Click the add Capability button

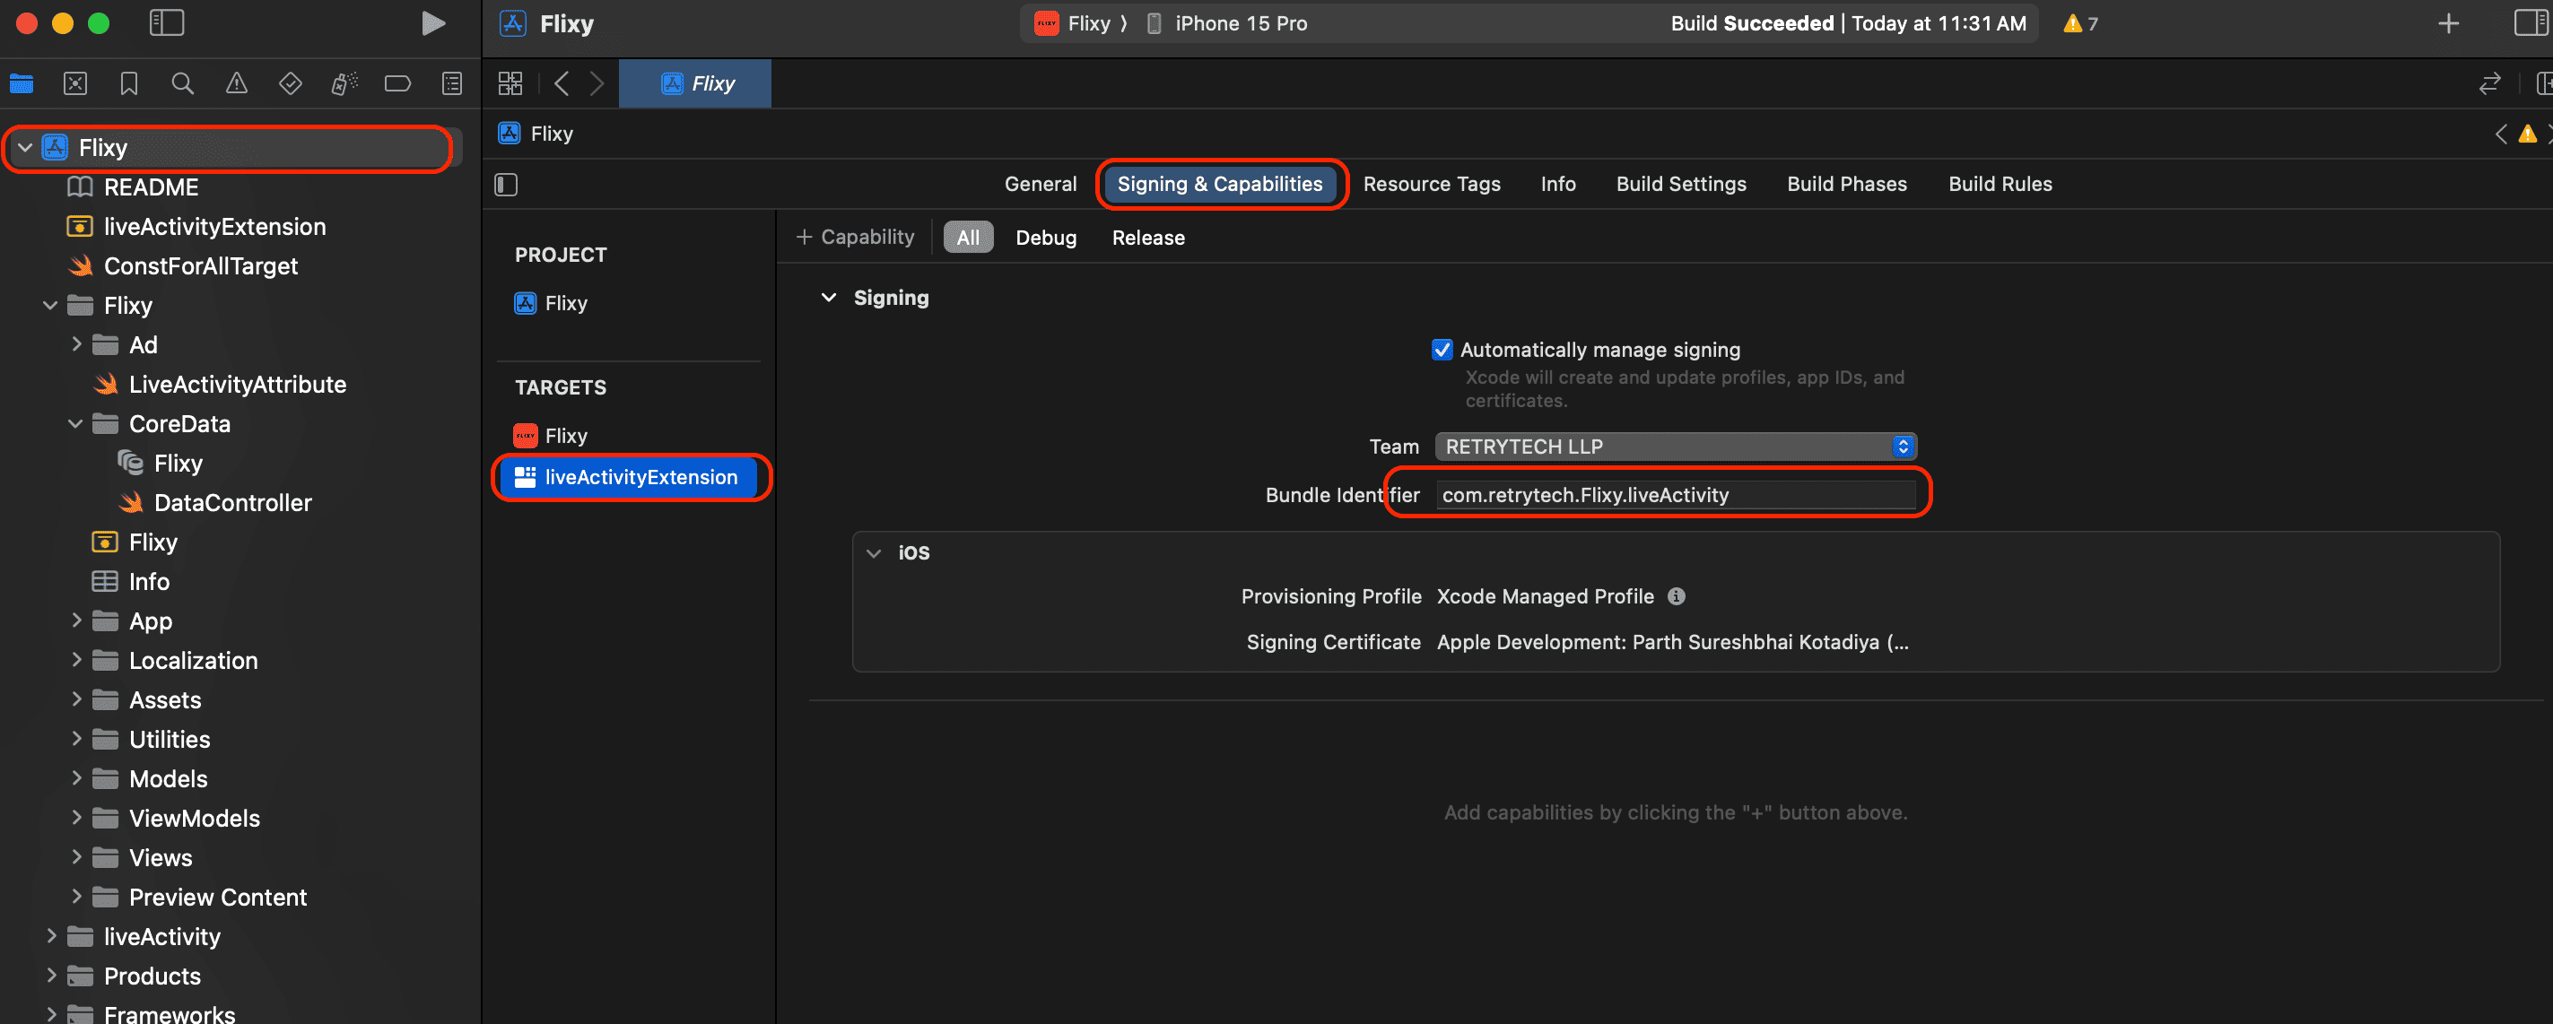[855, 238]
